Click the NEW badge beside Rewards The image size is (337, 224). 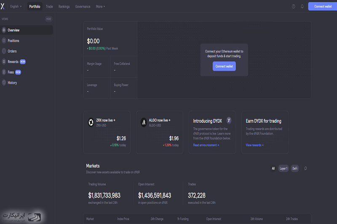(23, 61)
